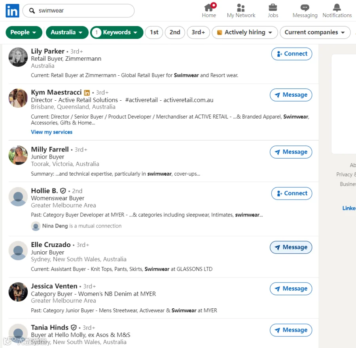Open the My Network icon

[240, 8]
